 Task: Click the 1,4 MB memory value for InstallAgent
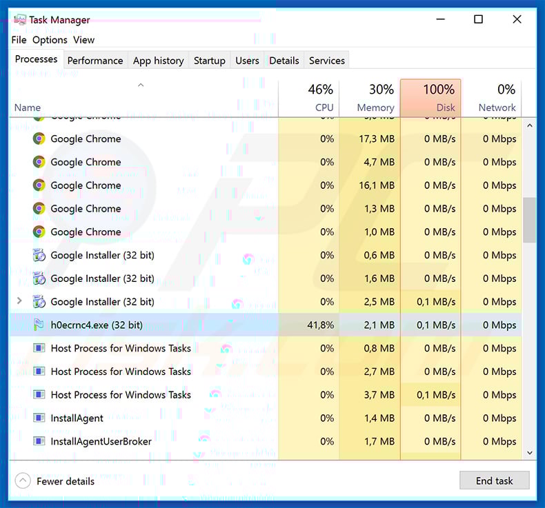pyautogui.click(x=379, y=418)
